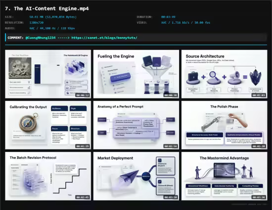This screenshot has height=210, width=272.
Task: Click the 00:01:54 timestamp badge
Action: [x=171, y=146]
